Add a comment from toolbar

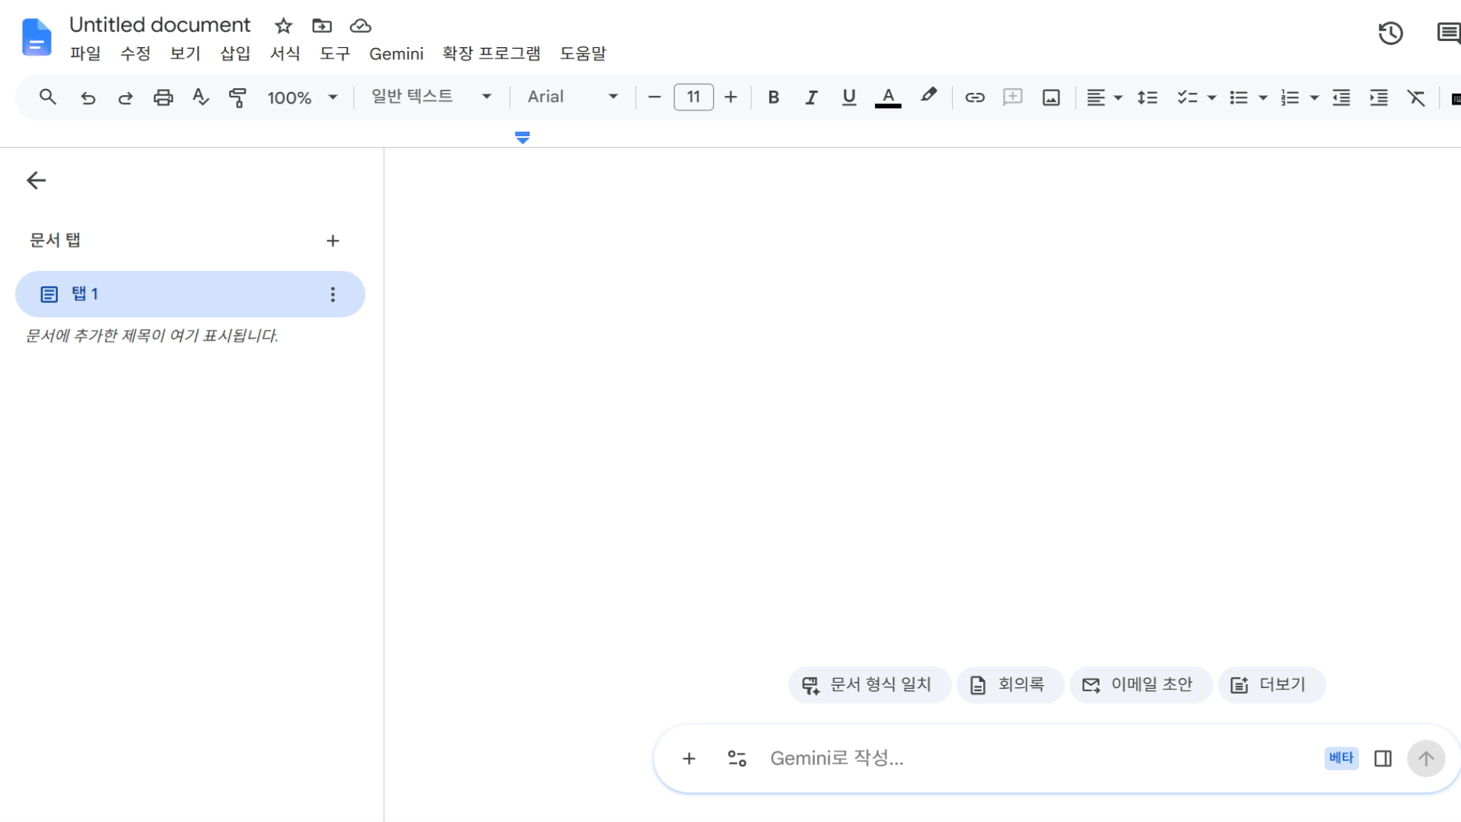click(1013, 97)
